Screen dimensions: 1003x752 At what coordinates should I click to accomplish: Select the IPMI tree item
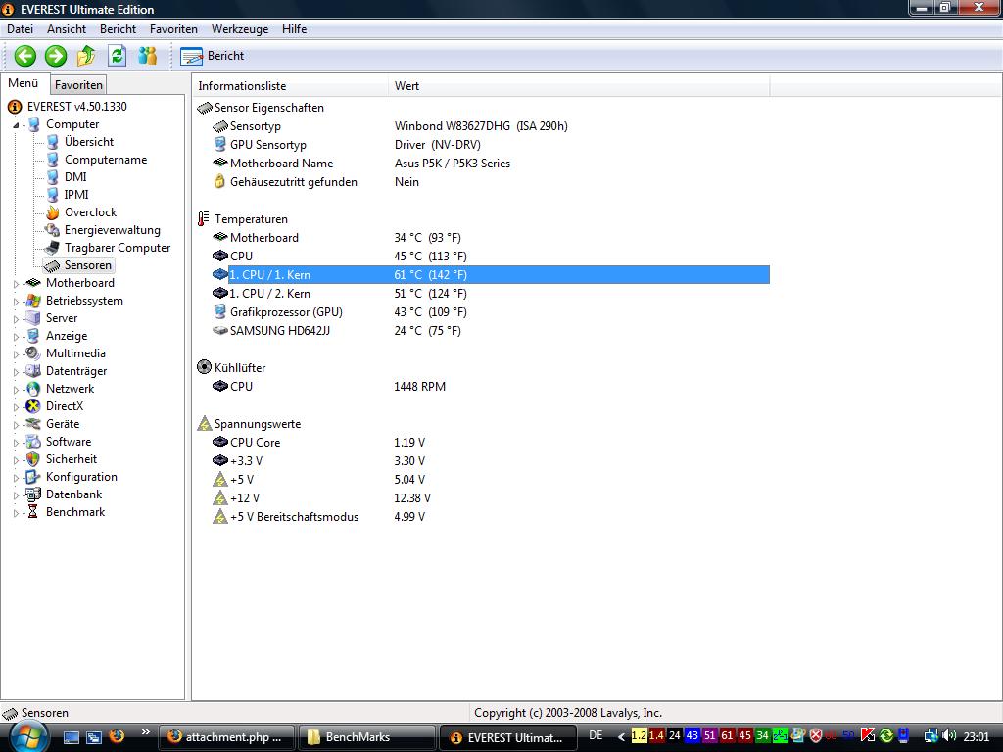(x=76, y=195)
